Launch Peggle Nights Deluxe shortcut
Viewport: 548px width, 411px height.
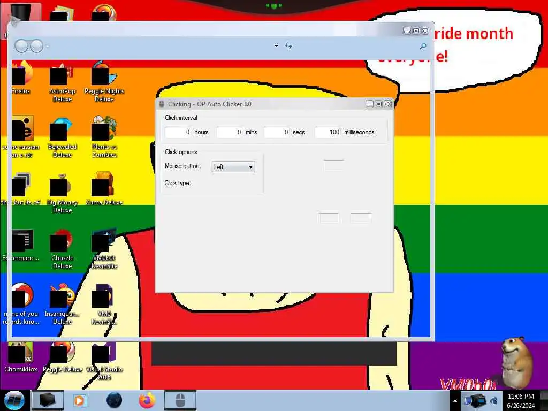click(x=104, y=81)
